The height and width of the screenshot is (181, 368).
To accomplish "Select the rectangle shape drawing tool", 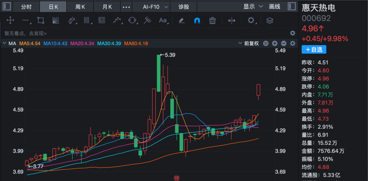I will point(41,21).
